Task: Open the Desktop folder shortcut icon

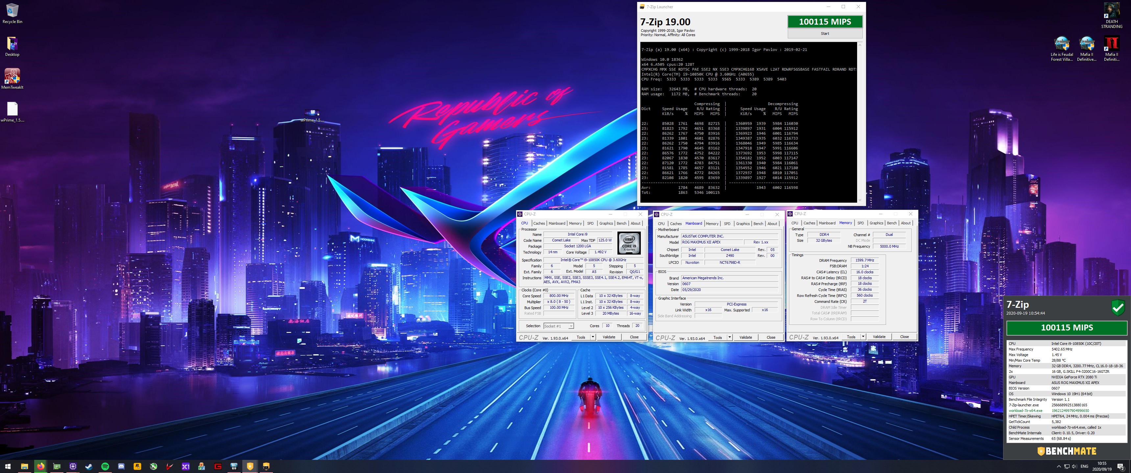Action: coord(12,47)
